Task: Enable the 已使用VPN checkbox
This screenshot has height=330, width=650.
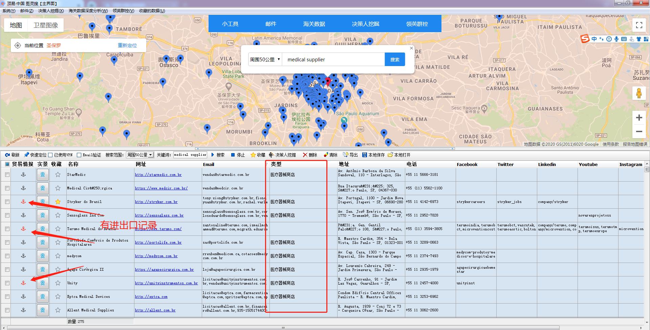Action: [50, 155]
